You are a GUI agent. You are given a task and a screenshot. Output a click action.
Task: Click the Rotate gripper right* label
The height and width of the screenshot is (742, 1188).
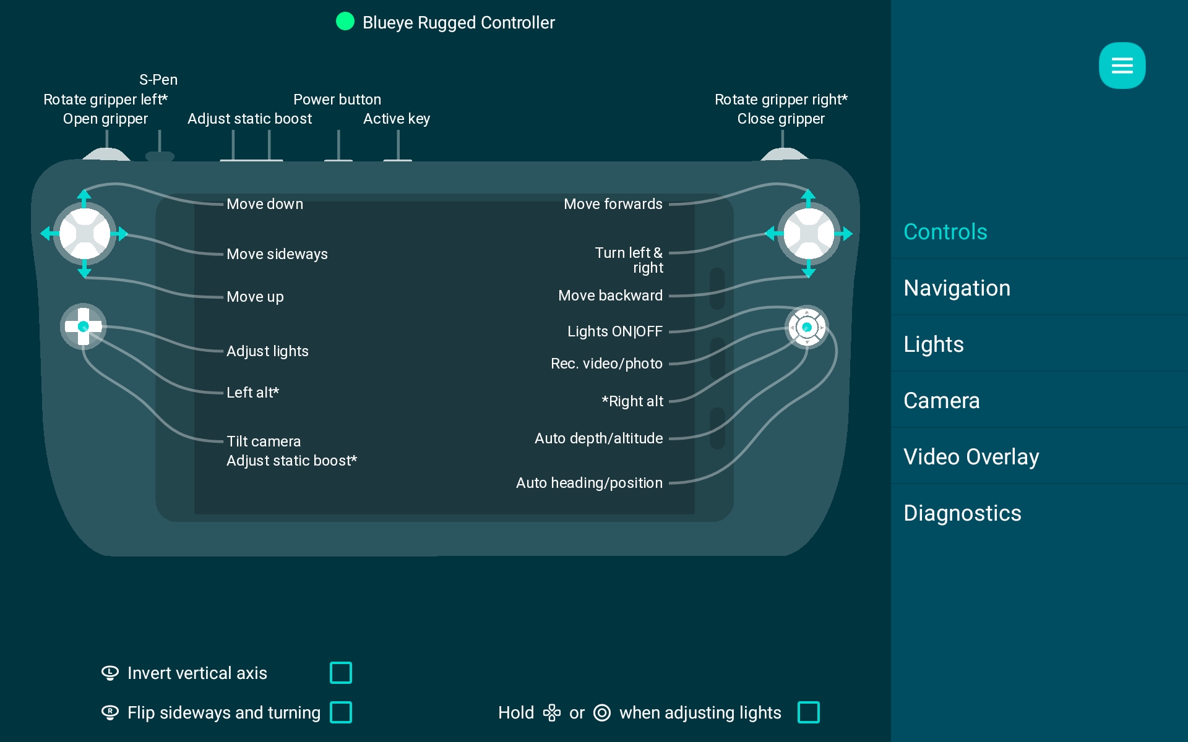(x=781, y=100)
